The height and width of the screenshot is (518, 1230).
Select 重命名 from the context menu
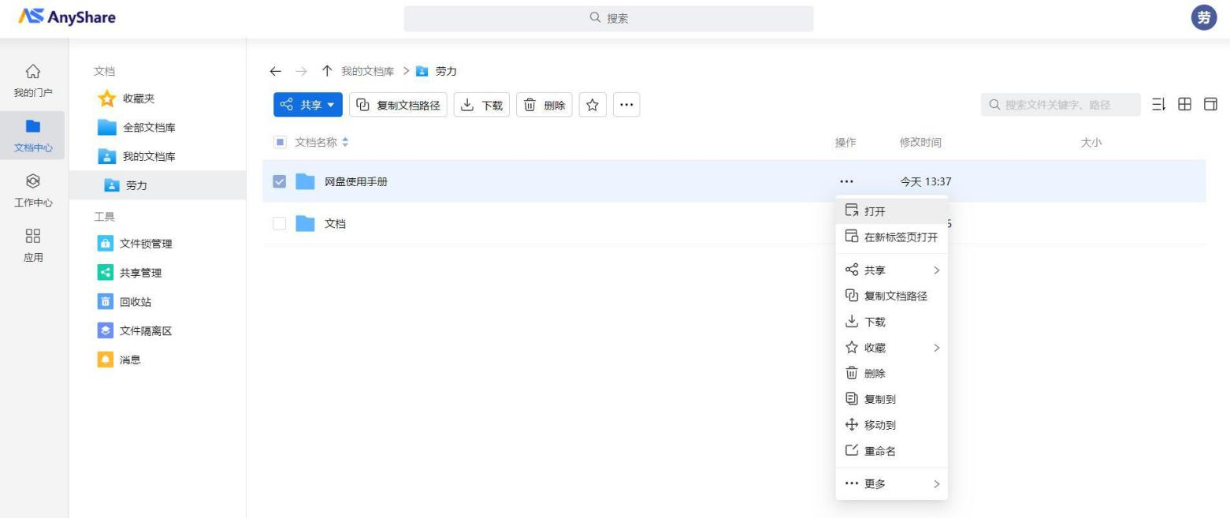tap(879, 451)
